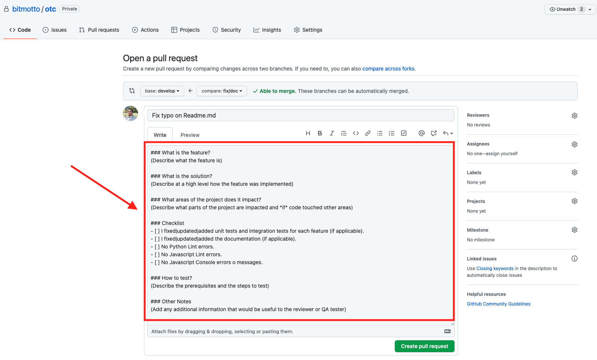Click the Able to merge status text
The image size is (597, 360).
[x=278, y=91]
